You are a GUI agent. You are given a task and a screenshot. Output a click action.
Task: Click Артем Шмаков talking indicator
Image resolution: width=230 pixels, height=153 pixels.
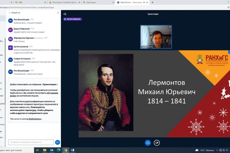click(73, 19)
